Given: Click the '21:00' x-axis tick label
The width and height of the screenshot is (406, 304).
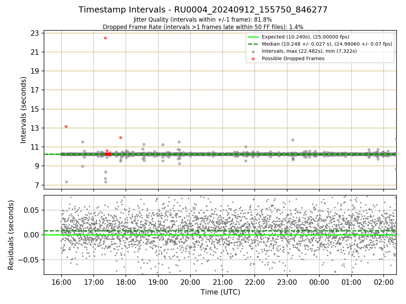Looking at the screenshot, I should tap(223, 282).
